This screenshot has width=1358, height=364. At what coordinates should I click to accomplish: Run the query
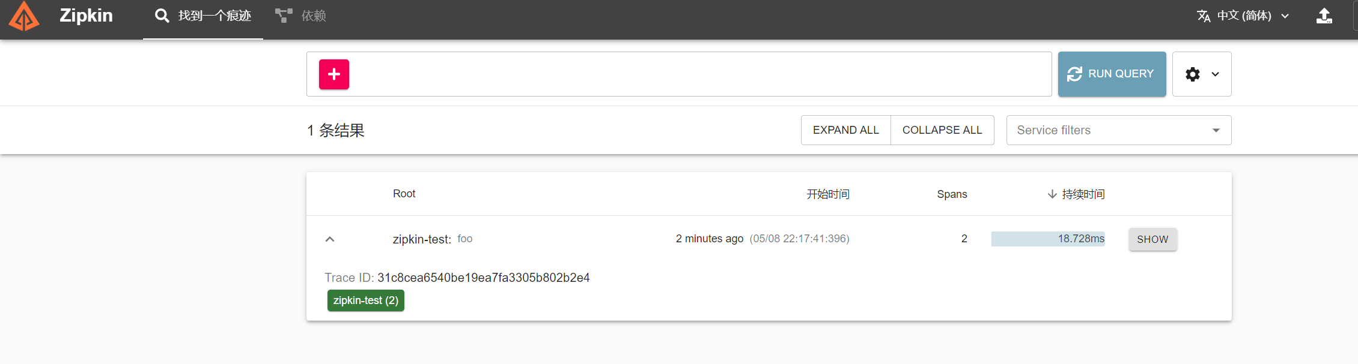pos(1112,74)
